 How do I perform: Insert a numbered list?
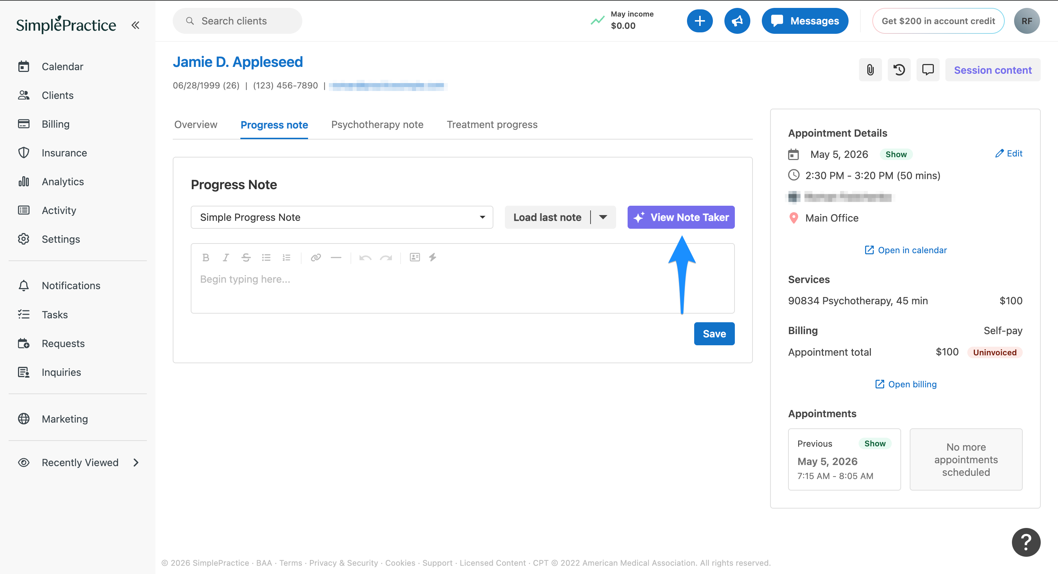286,258
